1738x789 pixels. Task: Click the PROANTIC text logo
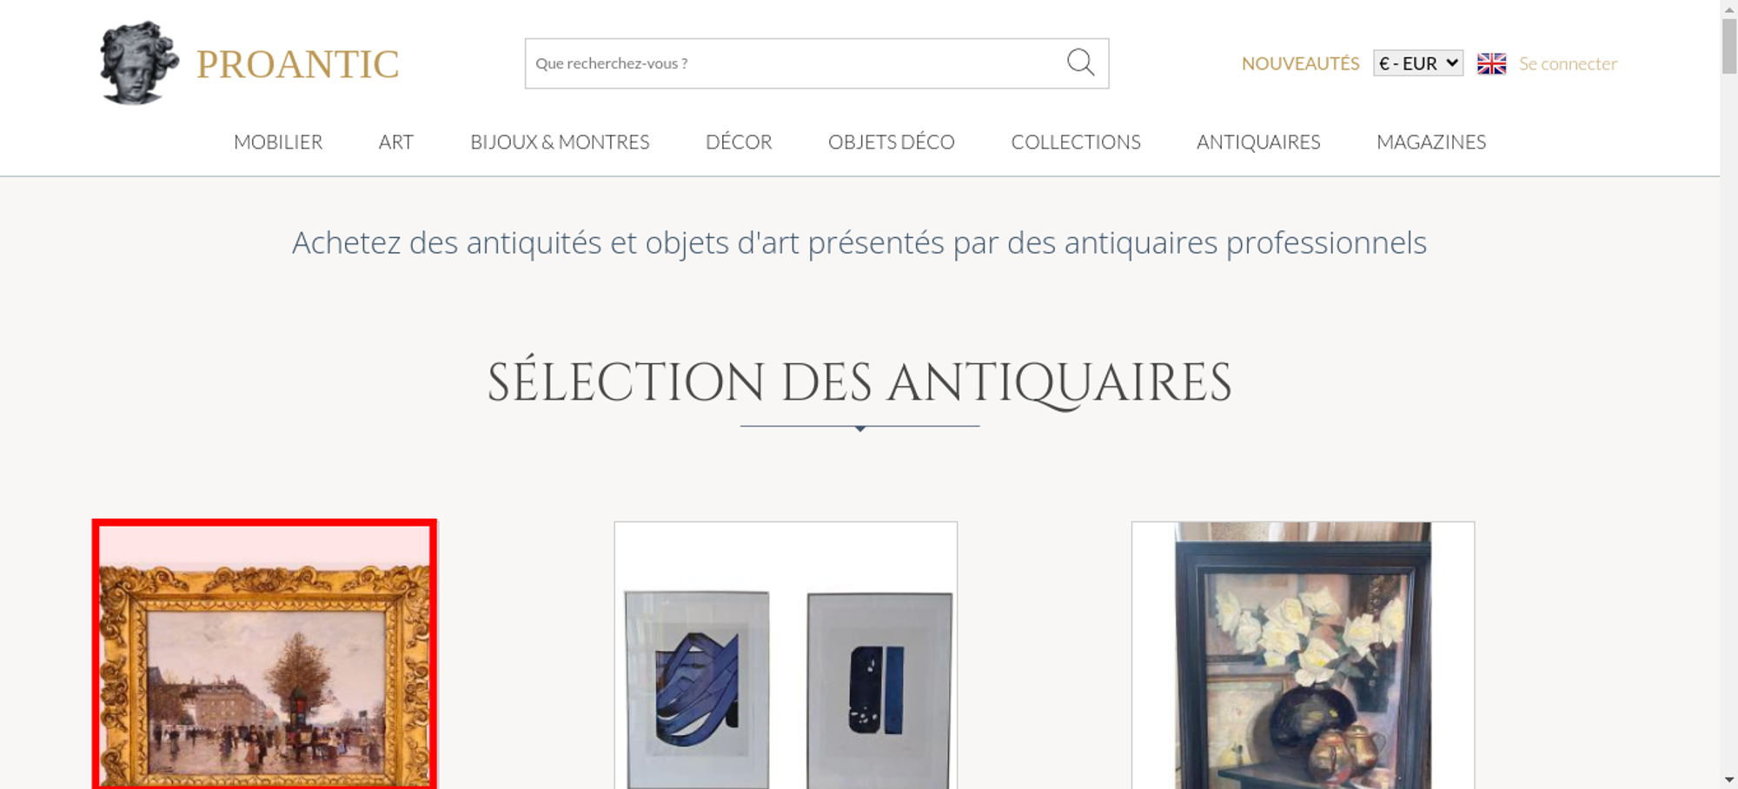click(x=298, y=64)
